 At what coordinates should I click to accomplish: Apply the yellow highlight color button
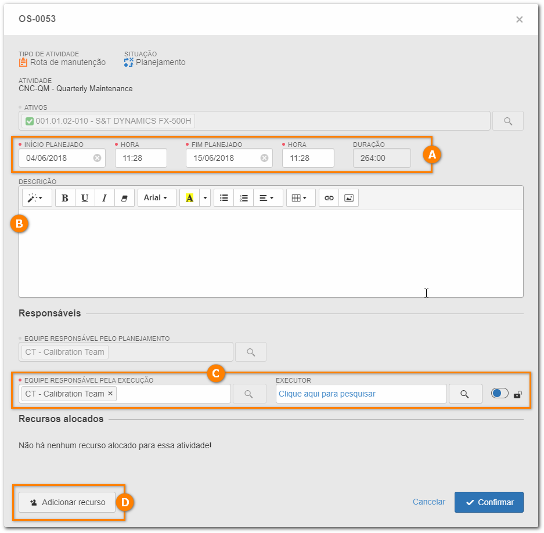pyautogui.click(x=189, y=198)
